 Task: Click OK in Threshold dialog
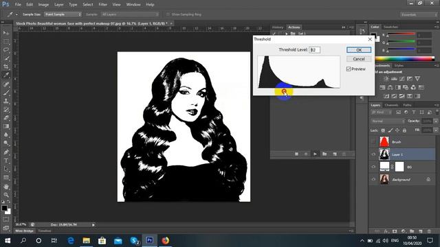coord(359,50)
